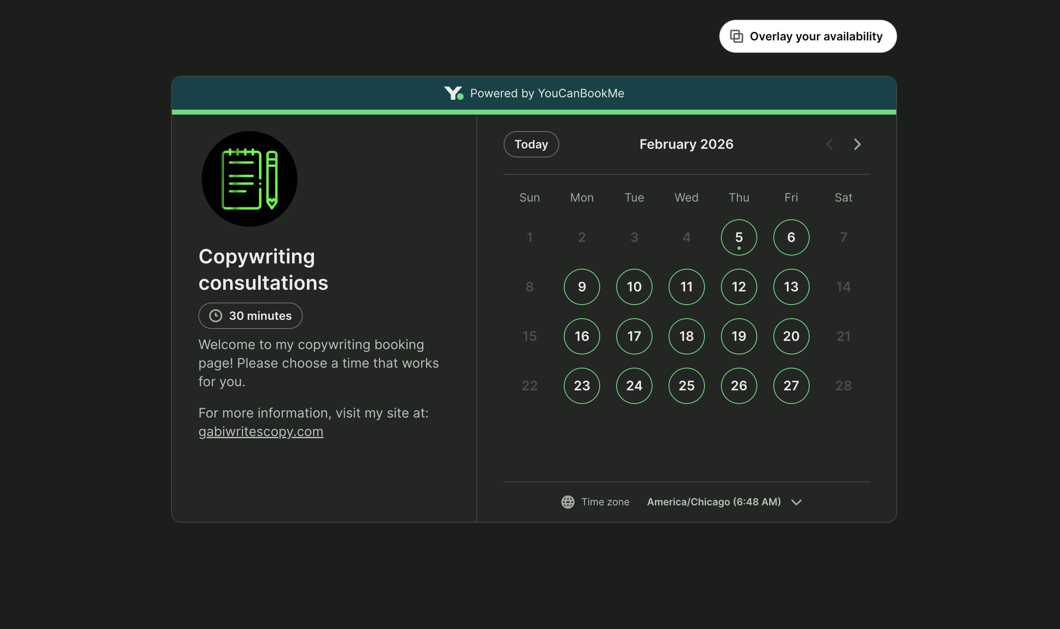Select February 18 on the calendar
1060x629 pixels.
(x=686, y=336)
